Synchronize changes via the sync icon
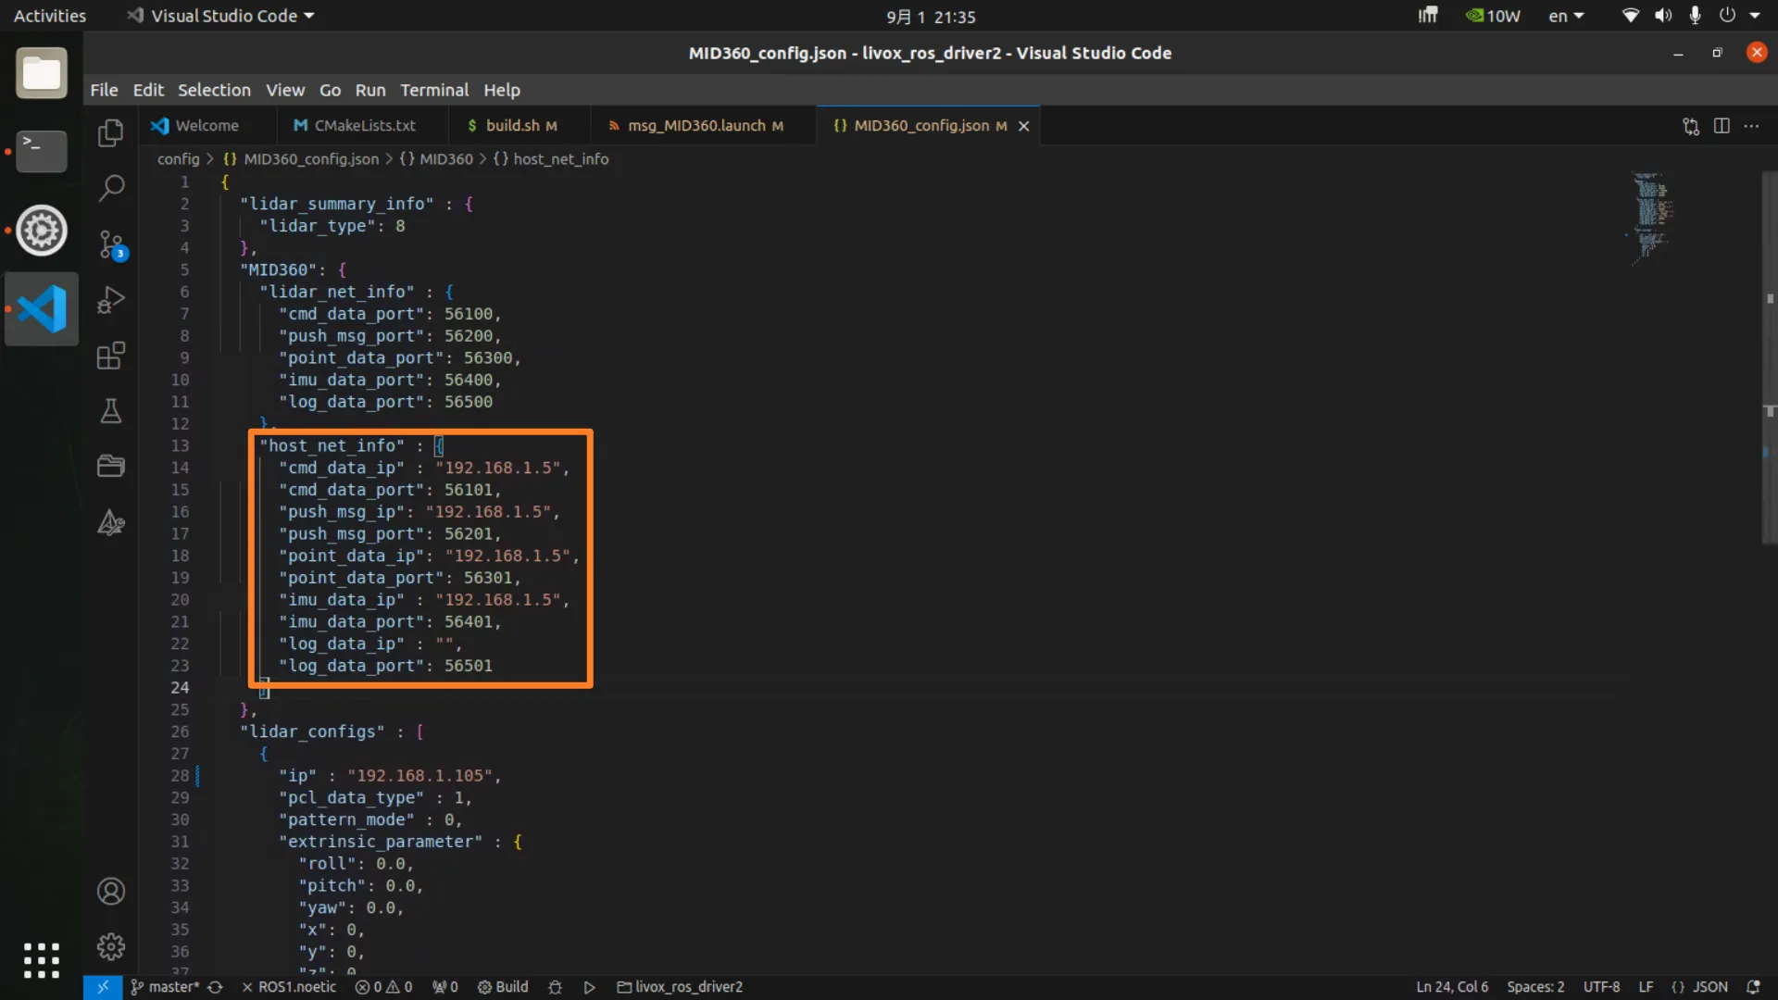This screenshot has width=1778, height=1000. (215, 987)
